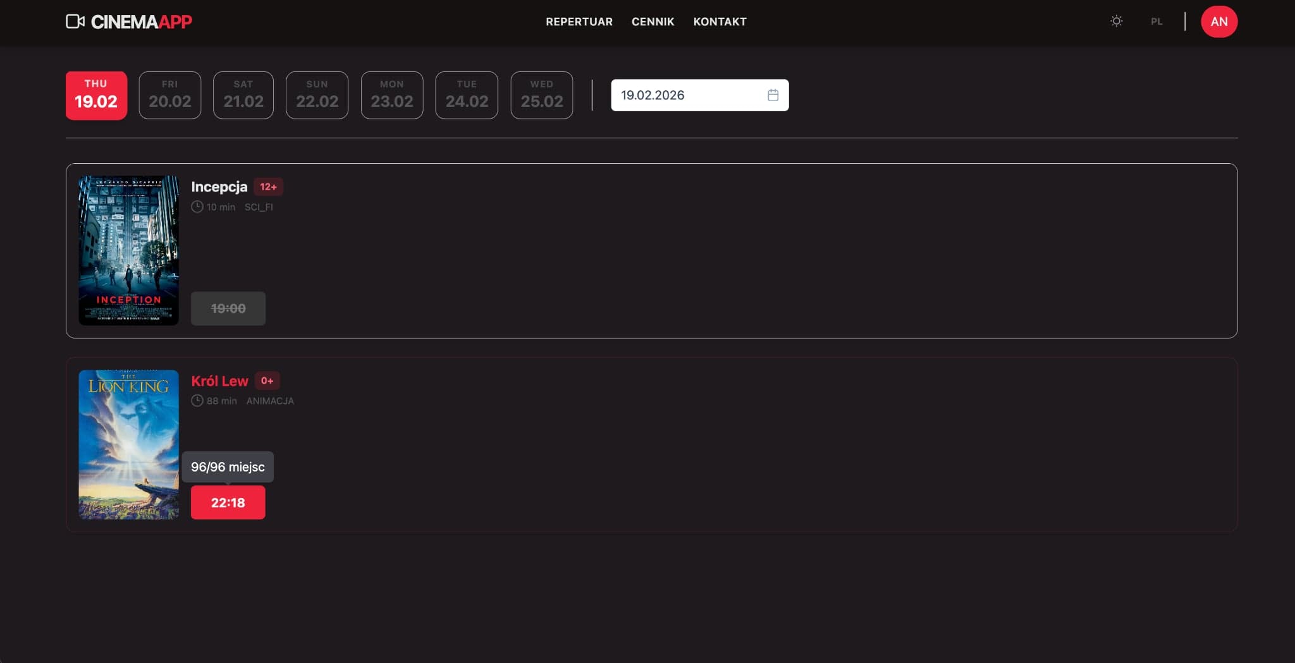The height and width of the screenshot is (663, 1295).
Task: Select FRI 20.02 from the day selector
Action: (169, 95)
